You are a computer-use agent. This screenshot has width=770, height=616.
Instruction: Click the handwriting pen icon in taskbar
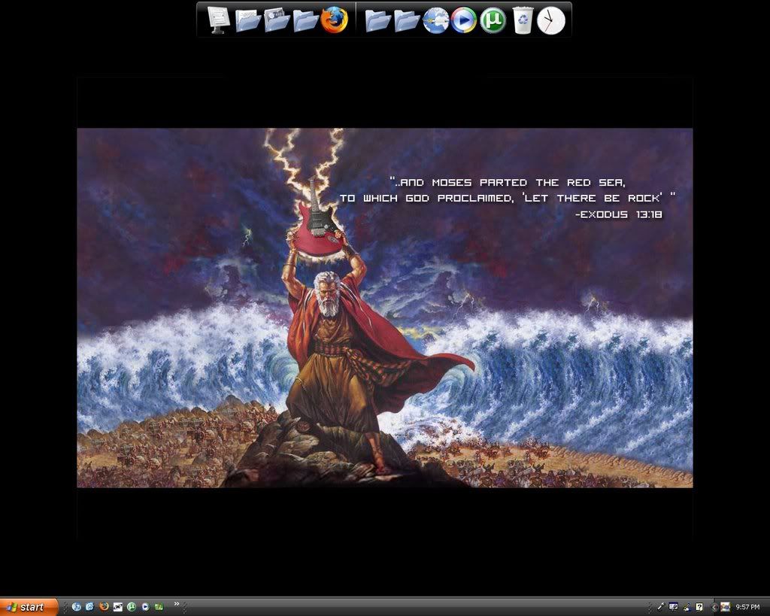(x=687, y=607)
